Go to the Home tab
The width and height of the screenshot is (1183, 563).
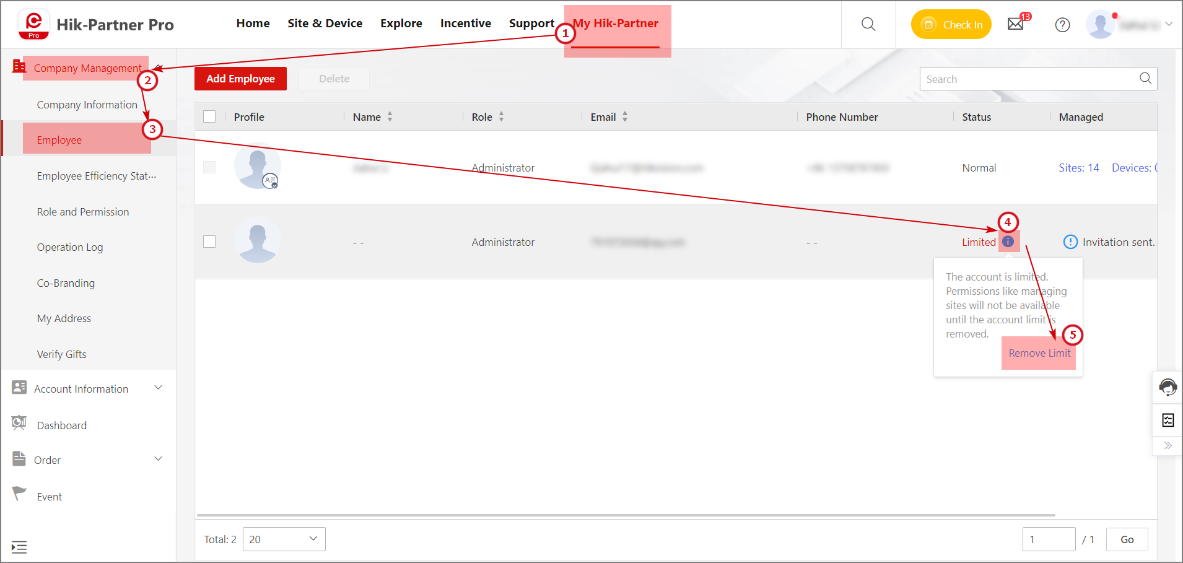[x=253, y=24]
